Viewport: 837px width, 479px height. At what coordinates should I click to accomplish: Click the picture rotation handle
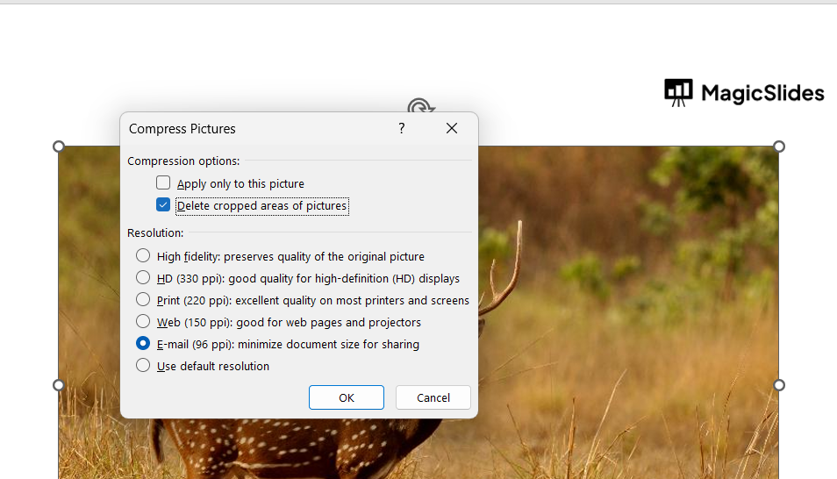pyautogui.click(x=422, y=107)
